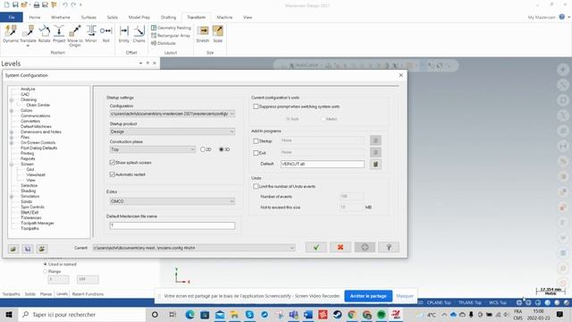Open the Configuration file dropdown
This screenshot has width=572, height=322.
pos(172,114)
